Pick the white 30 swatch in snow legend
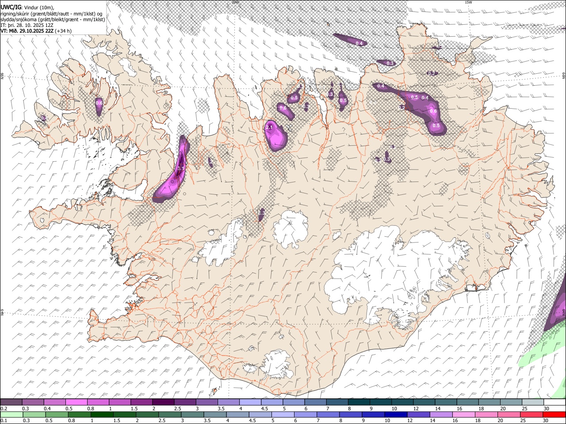Screen dimensions: 566x424 tap(555, 402)
